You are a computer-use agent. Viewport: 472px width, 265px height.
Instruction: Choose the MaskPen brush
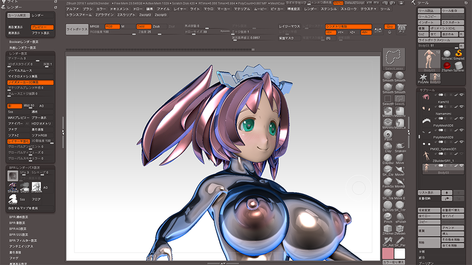[388, 111]
